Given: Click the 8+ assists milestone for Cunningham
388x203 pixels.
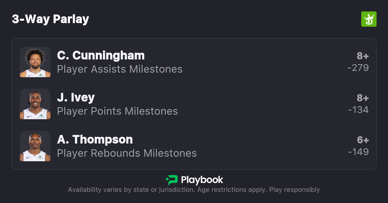Looking at the screenshot, I should click(362, 56).
